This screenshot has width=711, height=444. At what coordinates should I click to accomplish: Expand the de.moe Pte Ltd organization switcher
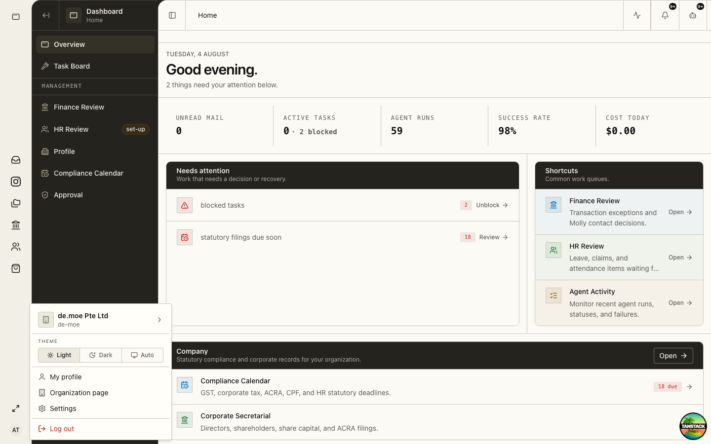coord(101,320)
